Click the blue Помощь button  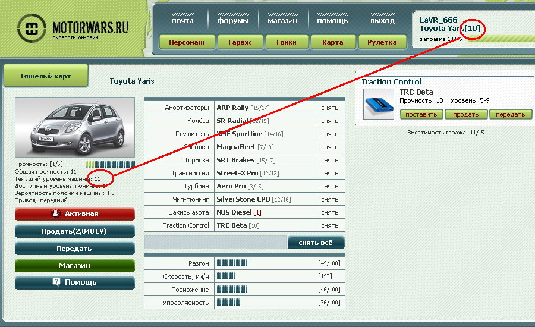click(x=75, y=282)
